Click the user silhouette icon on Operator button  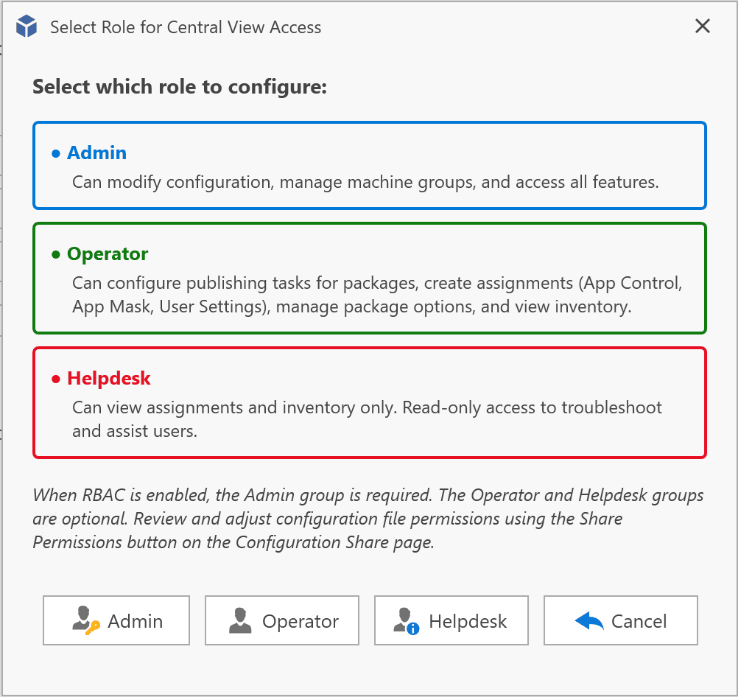[241, 621]
